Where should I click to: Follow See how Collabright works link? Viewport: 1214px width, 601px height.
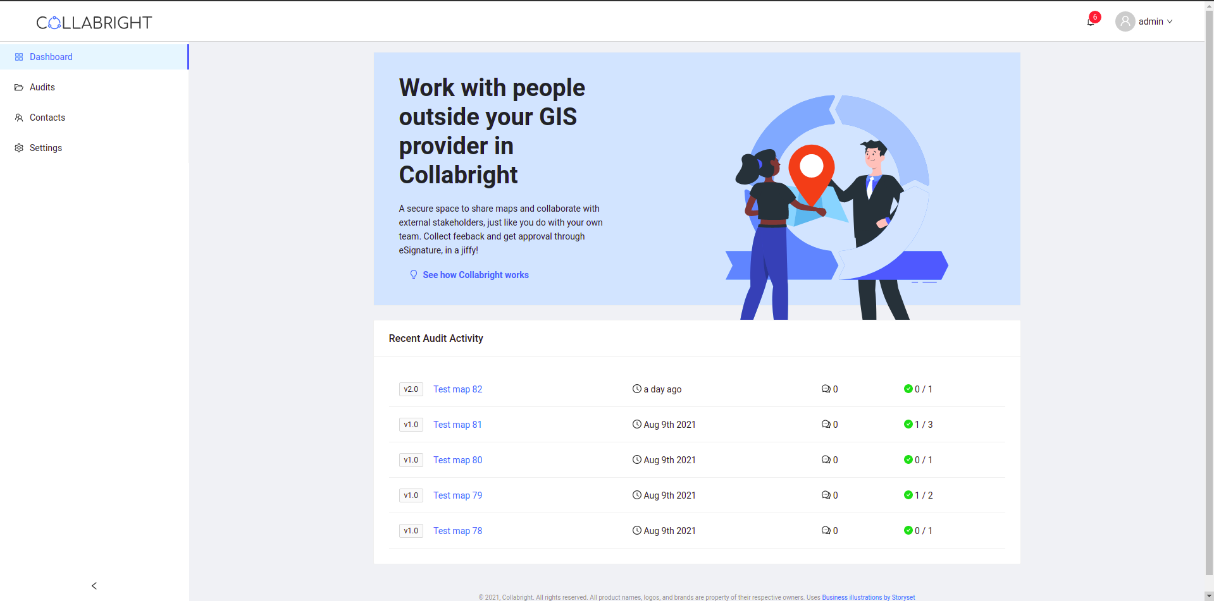tap(476, 275)
